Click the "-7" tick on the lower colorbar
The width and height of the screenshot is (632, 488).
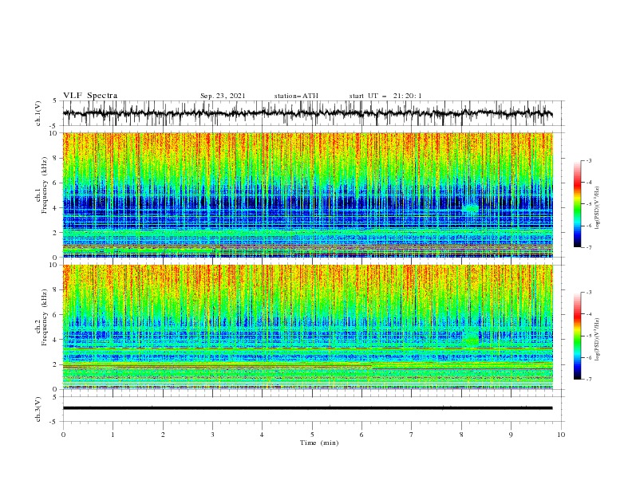[588, 380]
